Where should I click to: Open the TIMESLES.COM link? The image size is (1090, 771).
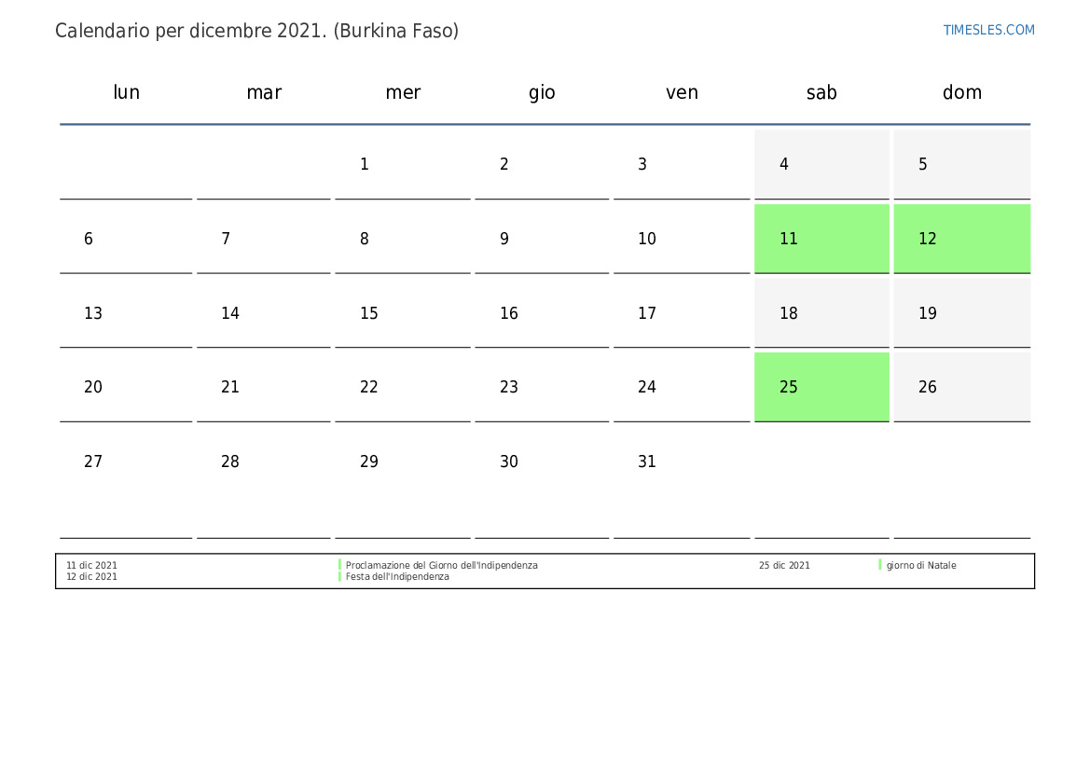click(988, 30)
